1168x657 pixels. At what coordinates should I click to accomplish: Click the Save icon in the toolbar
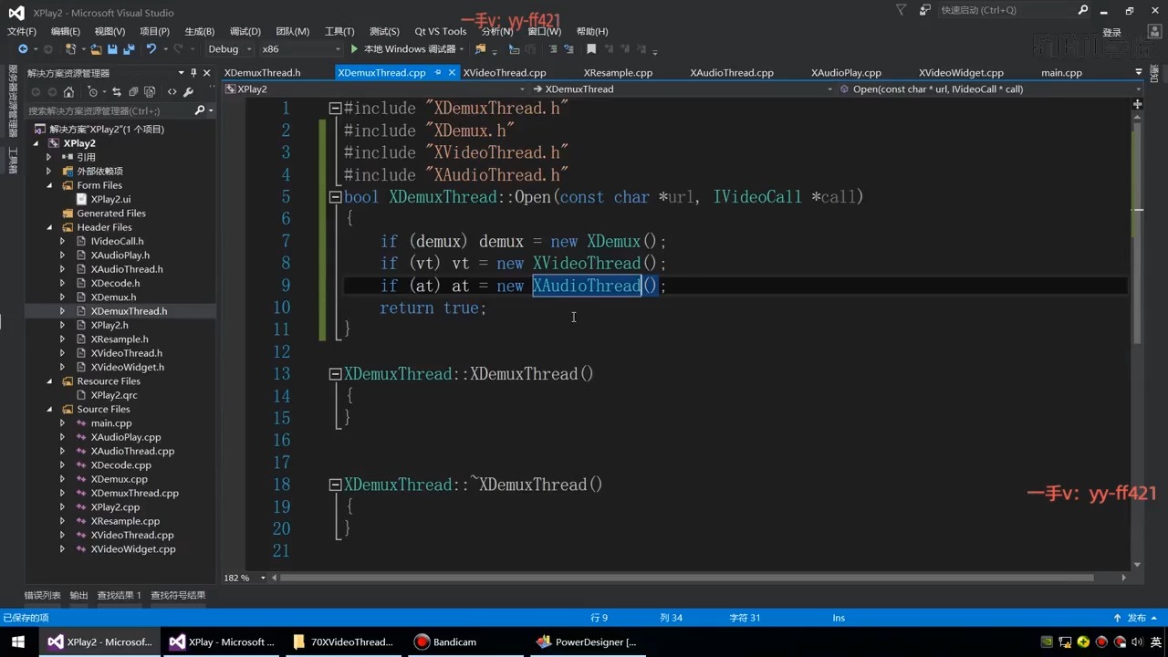(x=111, y=49)
